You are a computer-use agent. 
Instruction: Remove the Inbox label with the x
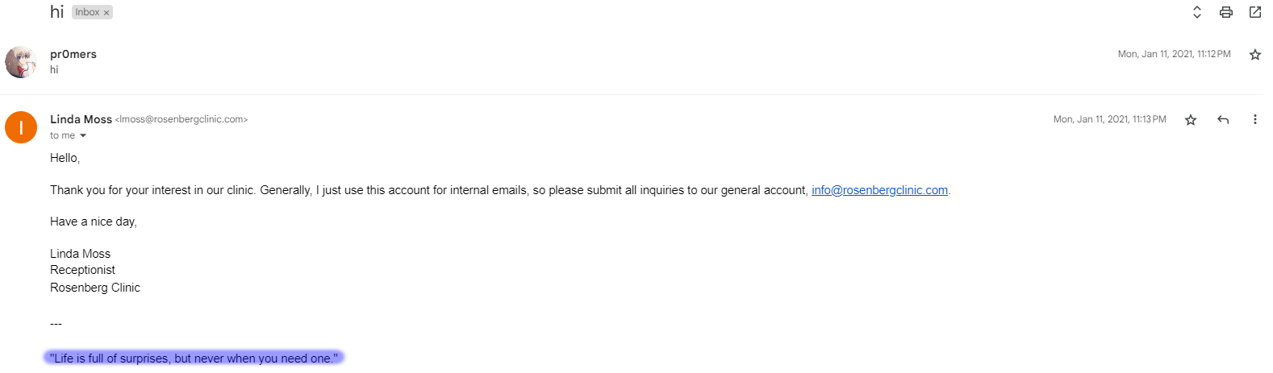106,13
